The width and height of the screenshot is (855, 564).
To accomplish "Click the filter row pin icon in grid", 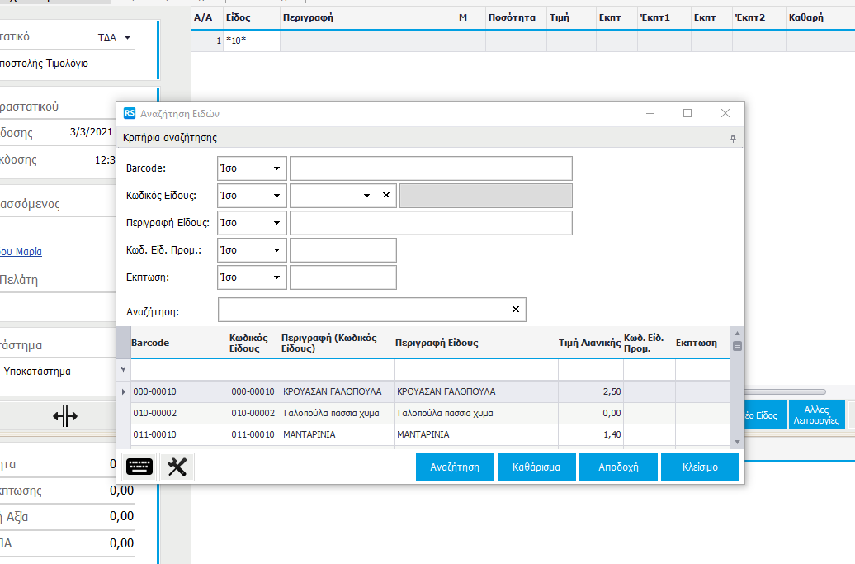I will [x=124, y=370].
